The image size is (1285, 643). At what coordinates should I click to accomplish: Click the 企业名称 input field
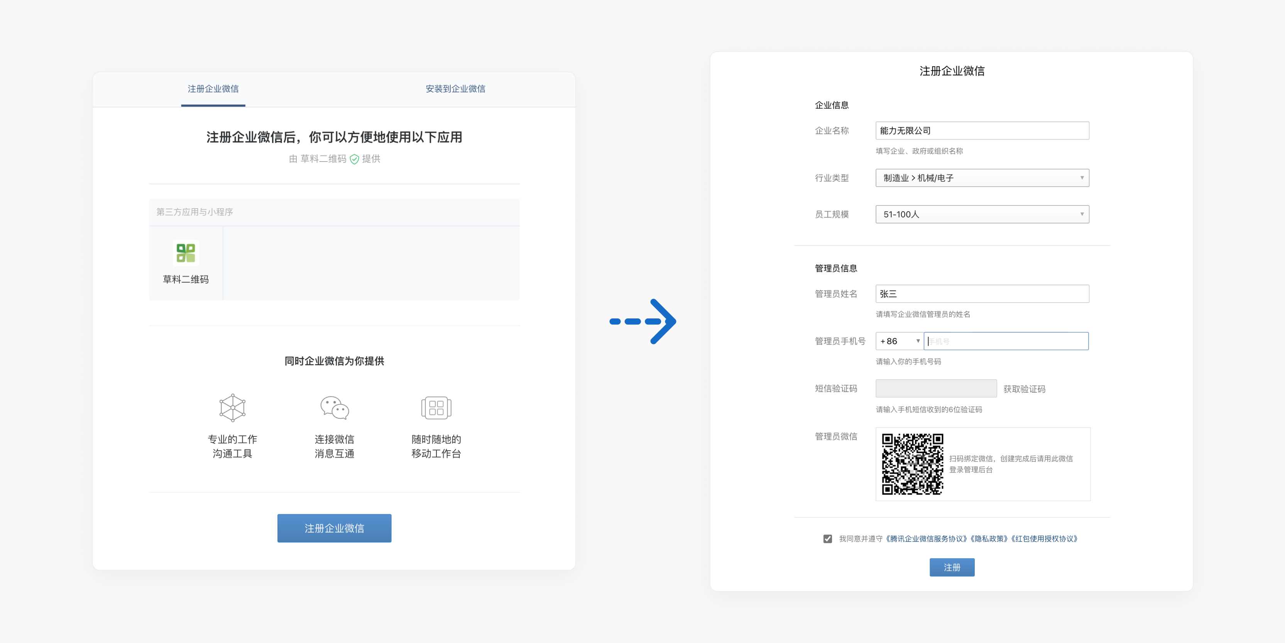pos(982,131)
